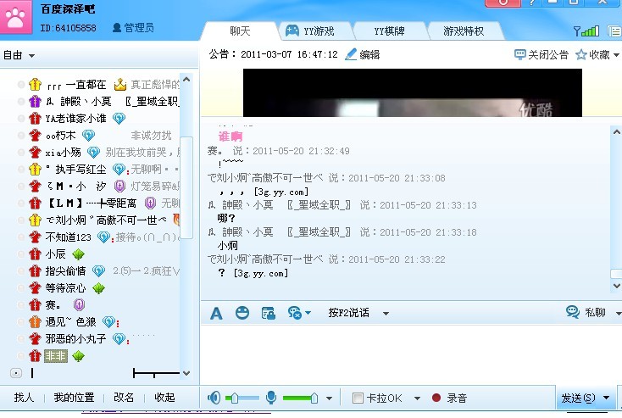Viewport: 622px width, 418px height.
Task: Click crown icon beside rrr 一直都在
Action: pos(119,85)
